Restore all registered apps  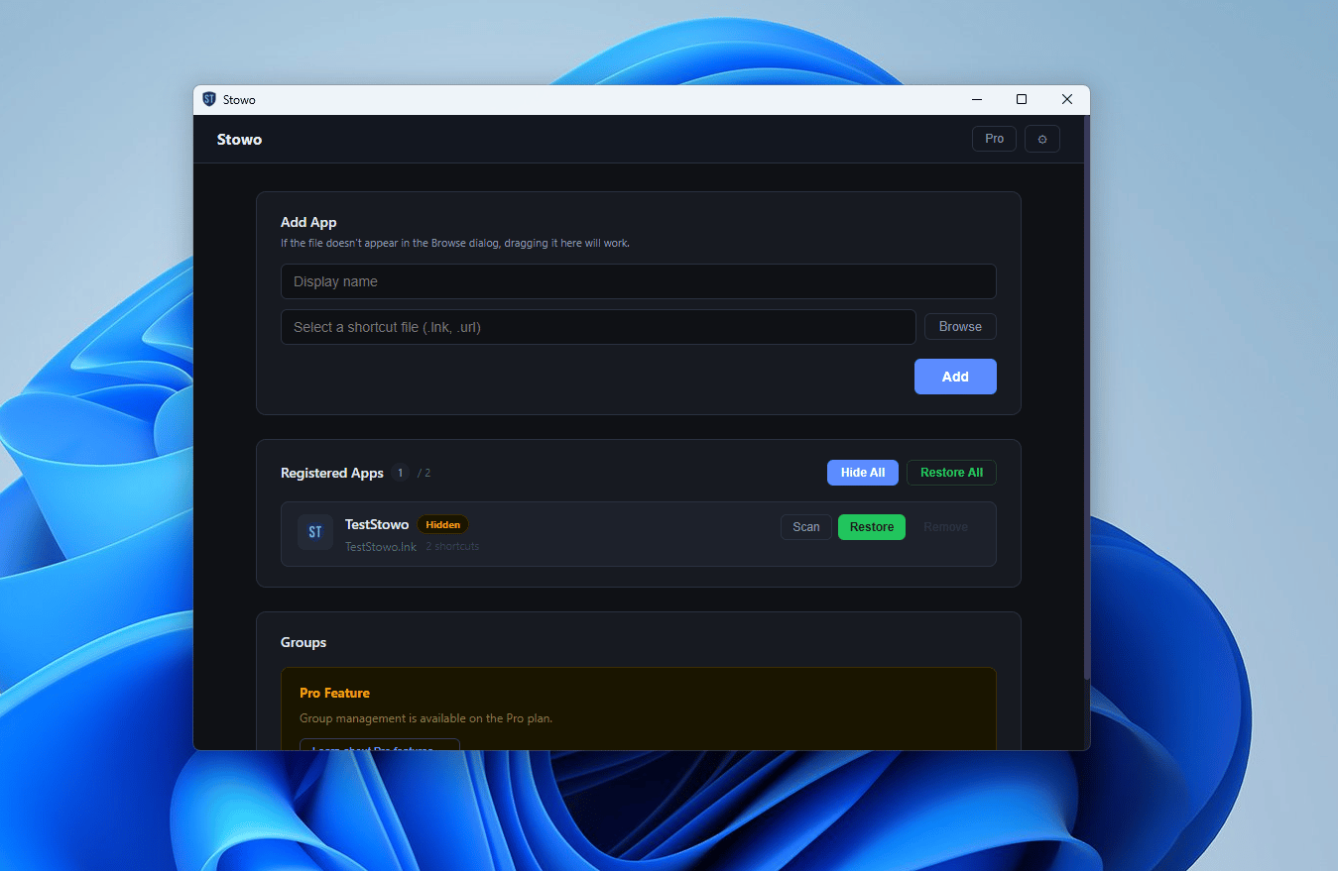click(951, 473)
